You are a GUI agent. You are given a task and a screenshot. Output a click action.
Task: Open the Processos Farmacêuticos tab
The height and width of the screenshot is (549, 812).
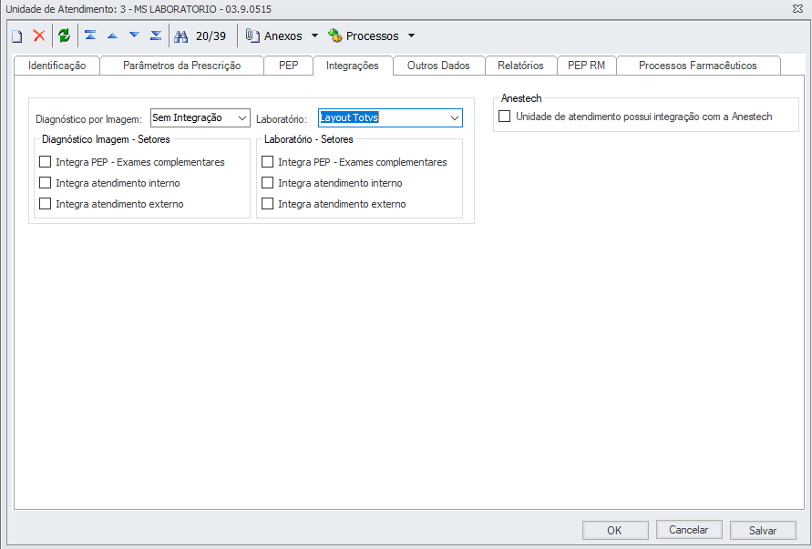click(x=698, y=66)
